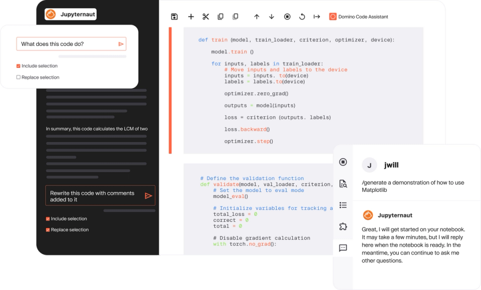Click the 'with torch.no_grad():' line
This screenshot has width=481, height=290.
coord(245,244)
